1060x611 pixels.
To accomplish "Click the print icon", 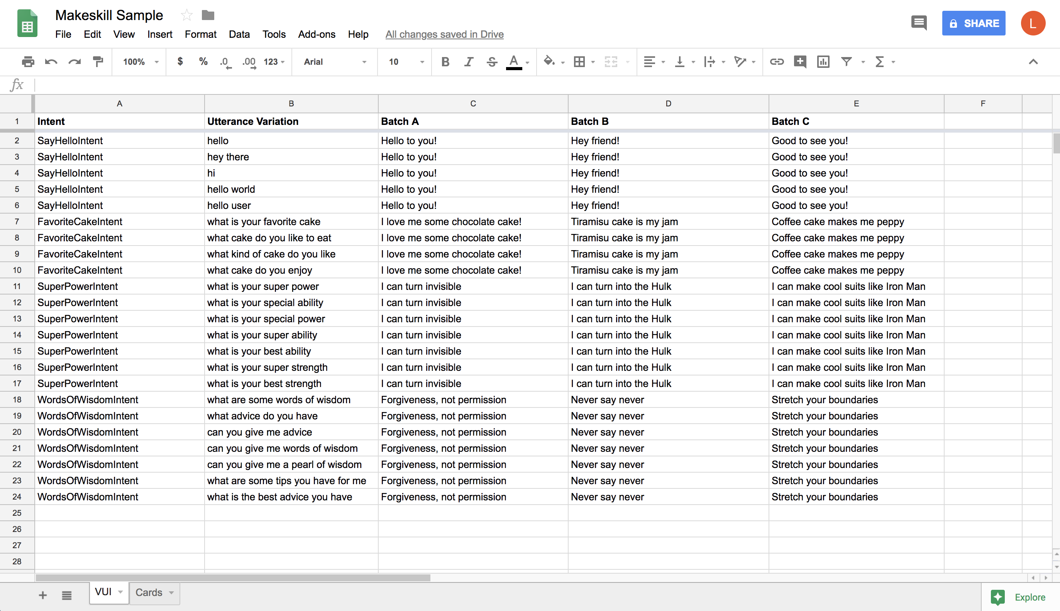I will click(x=28, y=62).
